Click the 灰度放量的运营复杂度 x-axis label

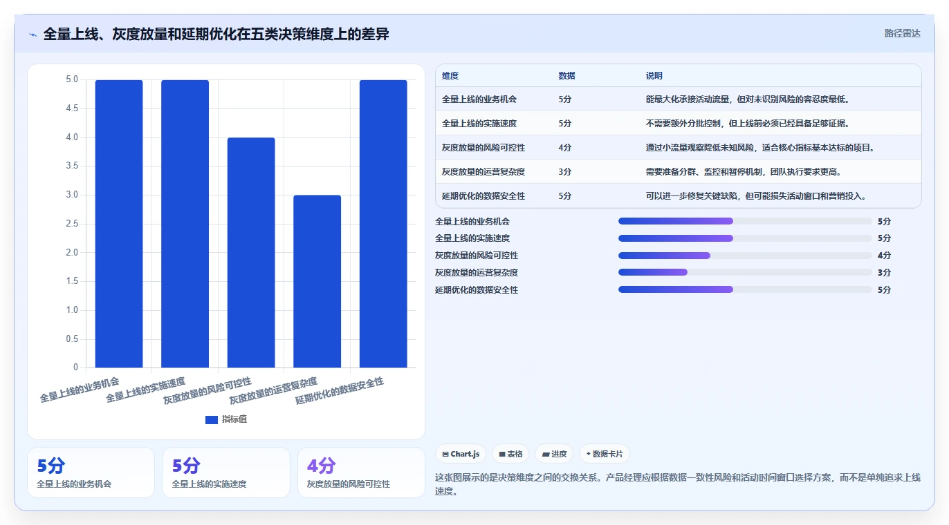[274, 391]
